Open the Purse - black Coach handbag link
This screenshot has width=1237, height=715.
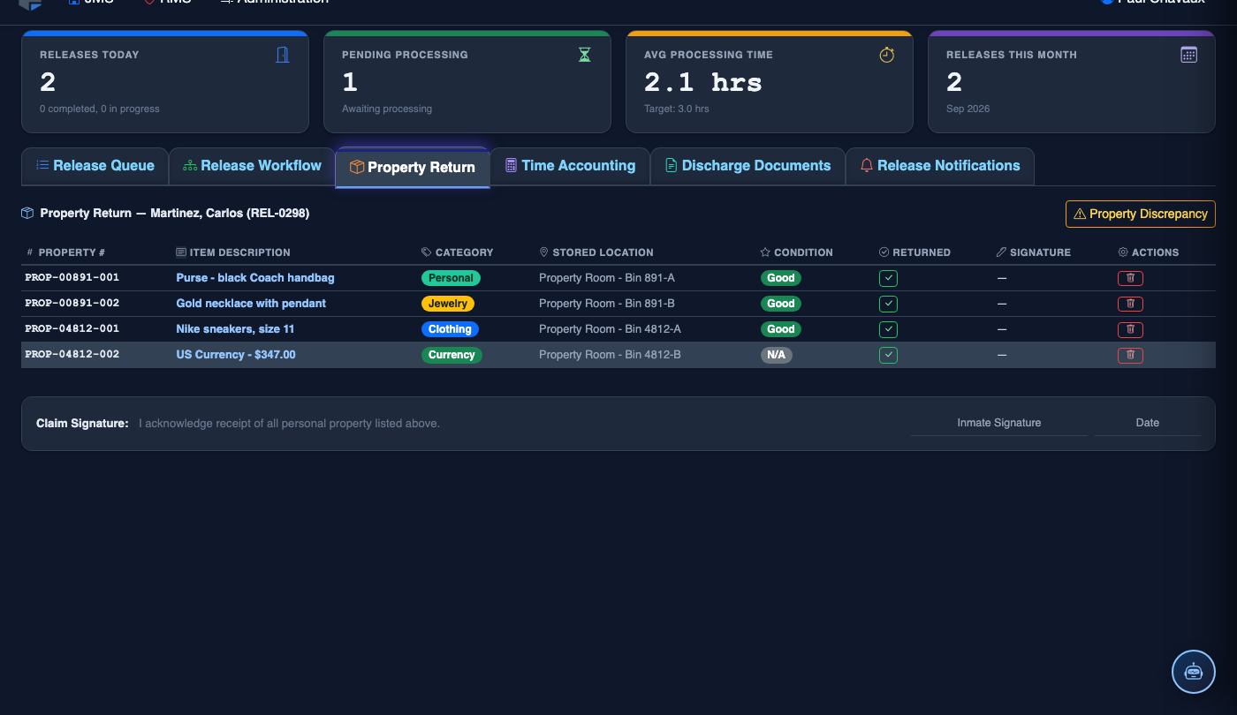click(255, 278)
